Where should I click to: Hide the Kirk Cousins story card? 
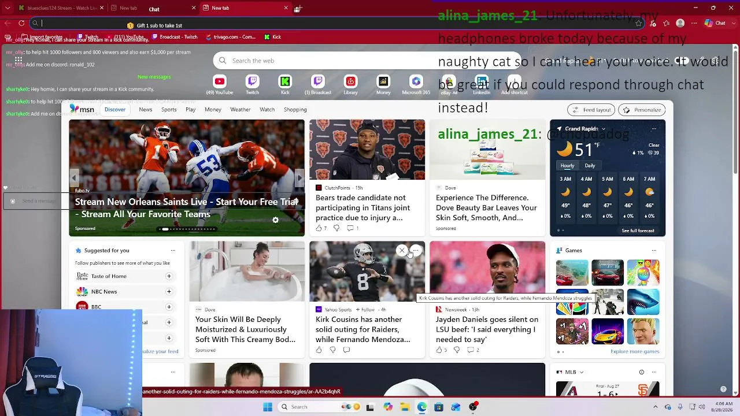[x=402, y=250]
